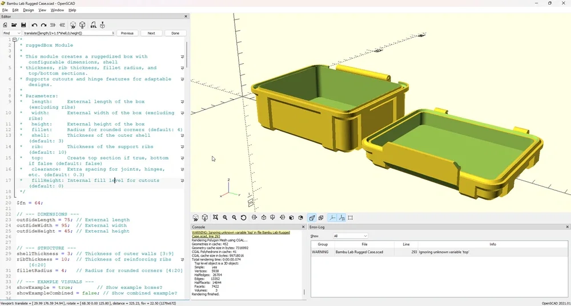Zoom out of the 3D view
This screenshot has height=306, width=571.
(234, 218)
